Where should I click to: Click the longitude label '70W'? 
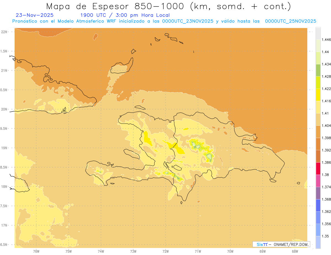(230, 251)
